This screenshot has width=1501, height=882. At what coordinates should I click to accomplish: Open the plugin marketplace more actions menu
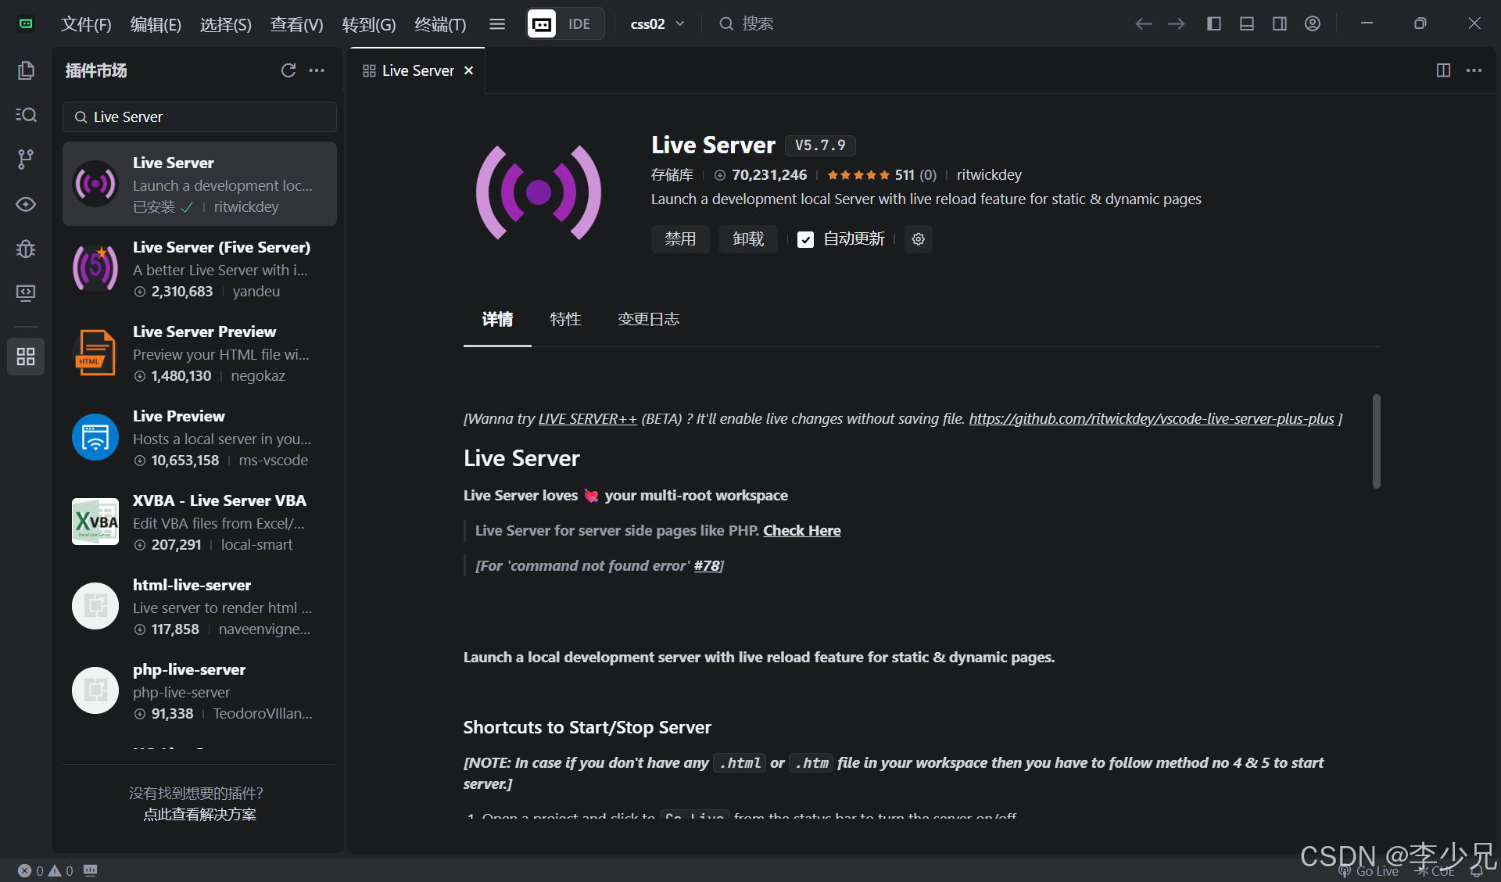coord(317,70)
